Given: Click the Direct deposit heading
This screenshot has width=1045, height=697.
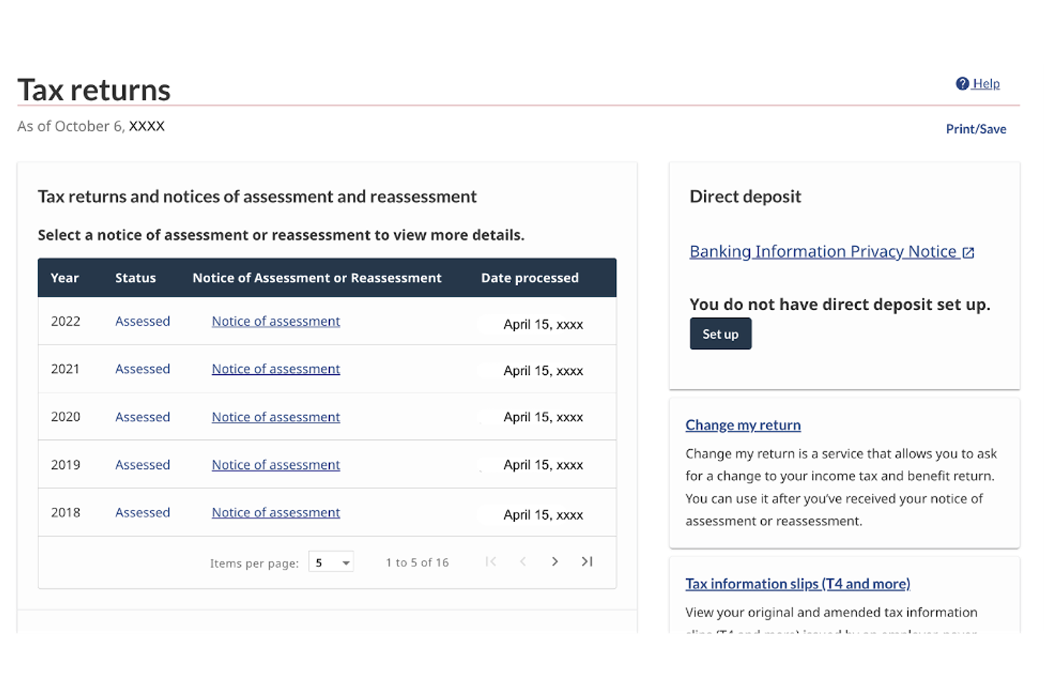Looking at the screenshot, I should pyautogui.click(x=746, y=196).
